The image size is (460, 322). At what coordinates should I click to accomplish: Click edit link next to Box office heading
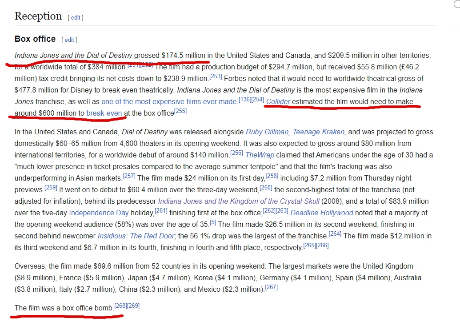point(69,40)
